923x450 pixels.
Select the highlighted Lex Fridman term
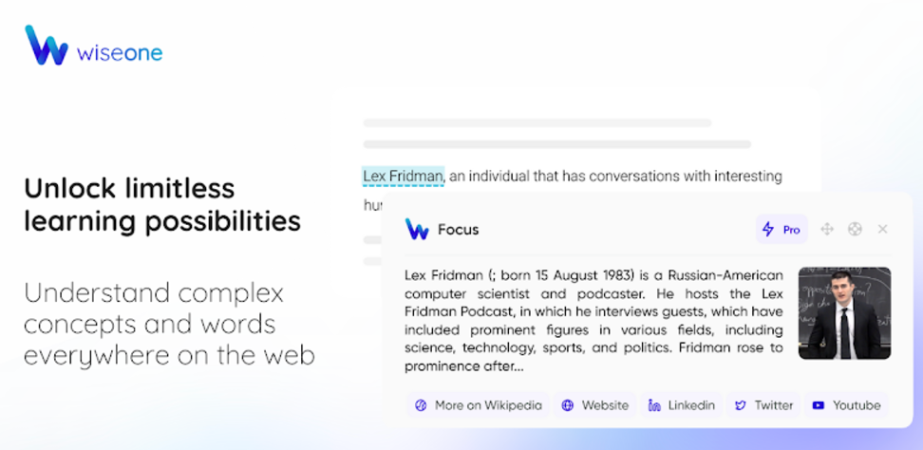point(403,176)
